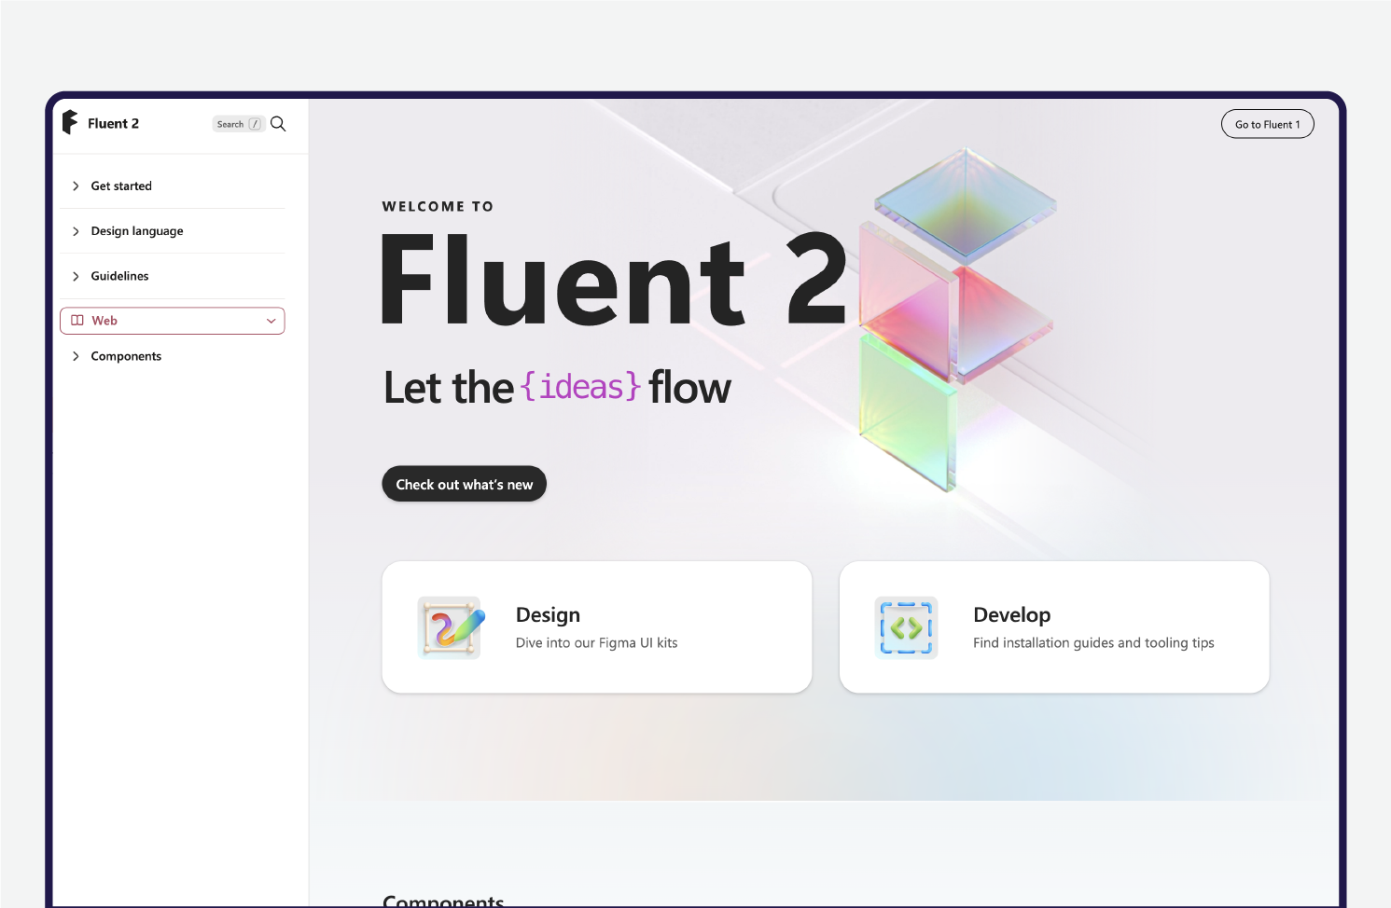Select Design language in sidebar
Image resolution: width=1391 pixels, height=908 pixels.
[x=137, y=231]
